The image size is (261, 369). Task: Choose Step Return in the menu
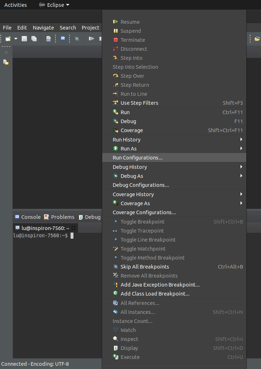174,85
